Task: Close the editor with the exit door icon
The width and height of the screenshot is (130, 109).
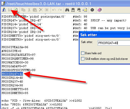Action: click(x=4, y=10)
